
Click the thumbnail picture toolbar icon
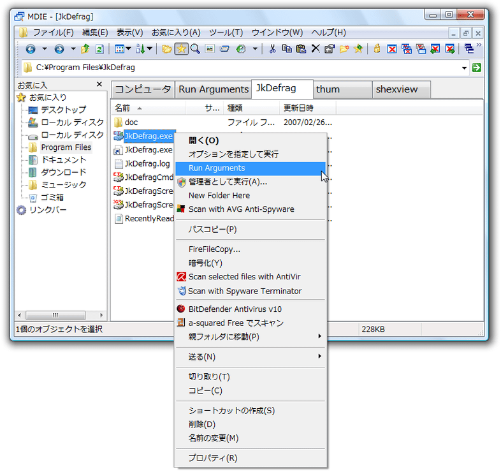click(x=210, y=49)
